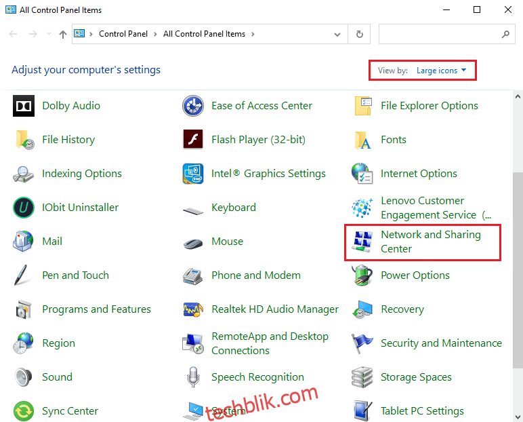Click the File History icon
The height and width of the screenshot is (422, 523).
coord(24,140)
